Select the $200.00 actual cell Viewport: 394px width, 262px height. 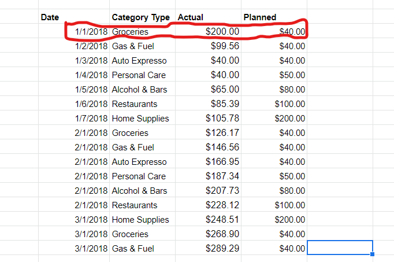208,31
